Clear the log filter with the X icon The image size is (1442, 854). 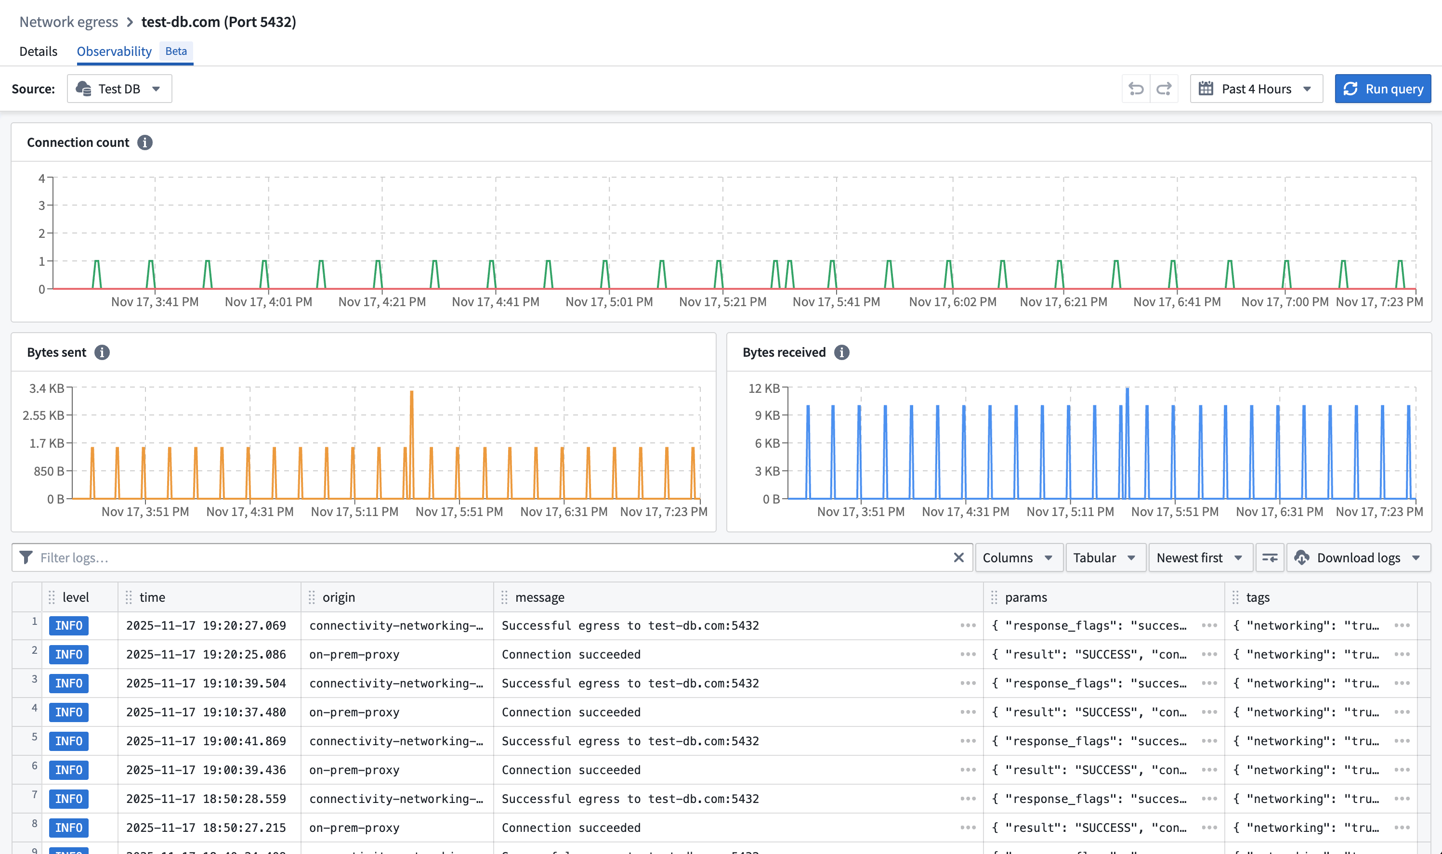[x=958, y=557]
